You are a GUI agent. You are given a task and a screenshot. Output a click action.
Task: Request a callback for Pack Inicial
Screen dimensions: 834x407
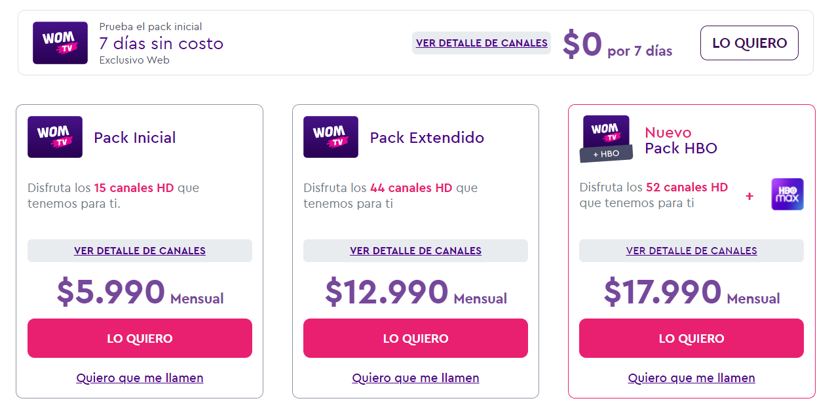pyautogui.click(x=140, y=378)
